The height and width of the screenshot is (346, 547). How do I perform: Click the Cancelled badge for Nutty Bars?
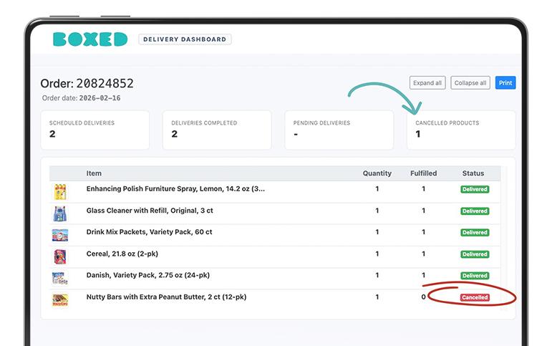(x=475, y=297)
